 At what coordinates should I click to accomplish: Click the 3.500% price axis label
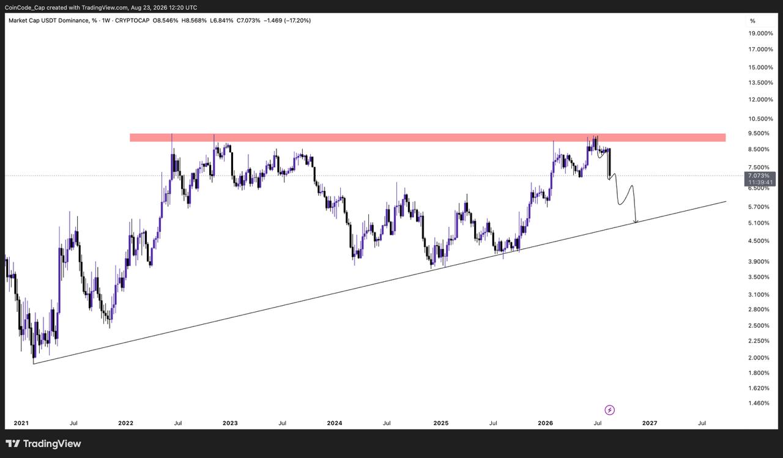(760, 277)
